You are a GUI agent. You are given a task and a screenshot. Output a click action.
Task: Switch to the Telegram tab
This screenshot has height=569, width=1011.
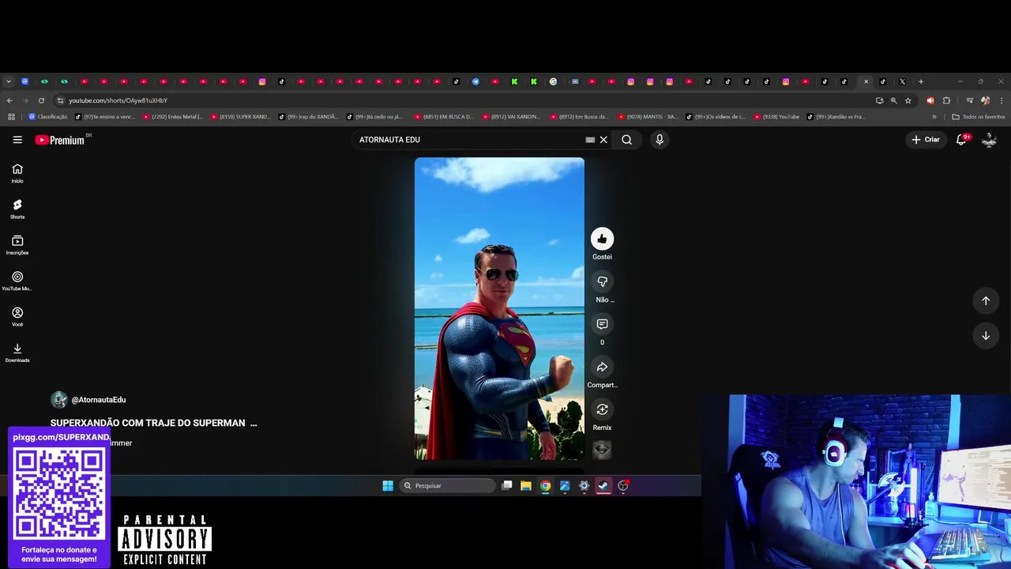[x=475, y=81]
